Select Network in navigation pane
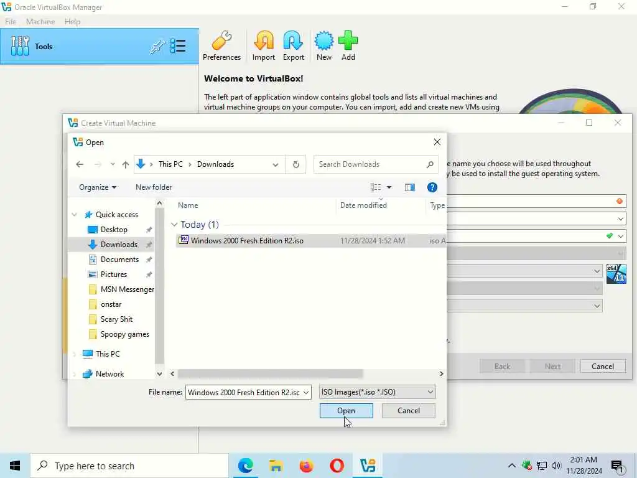The width and height of the screenshot is (637, 478). [x=109, y=374]
